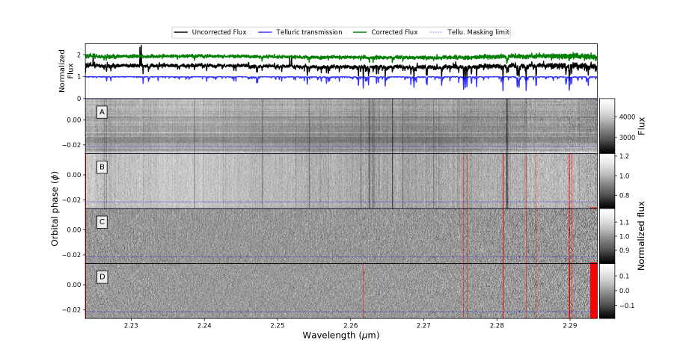Click the green line marker in legend

[361, 33]
